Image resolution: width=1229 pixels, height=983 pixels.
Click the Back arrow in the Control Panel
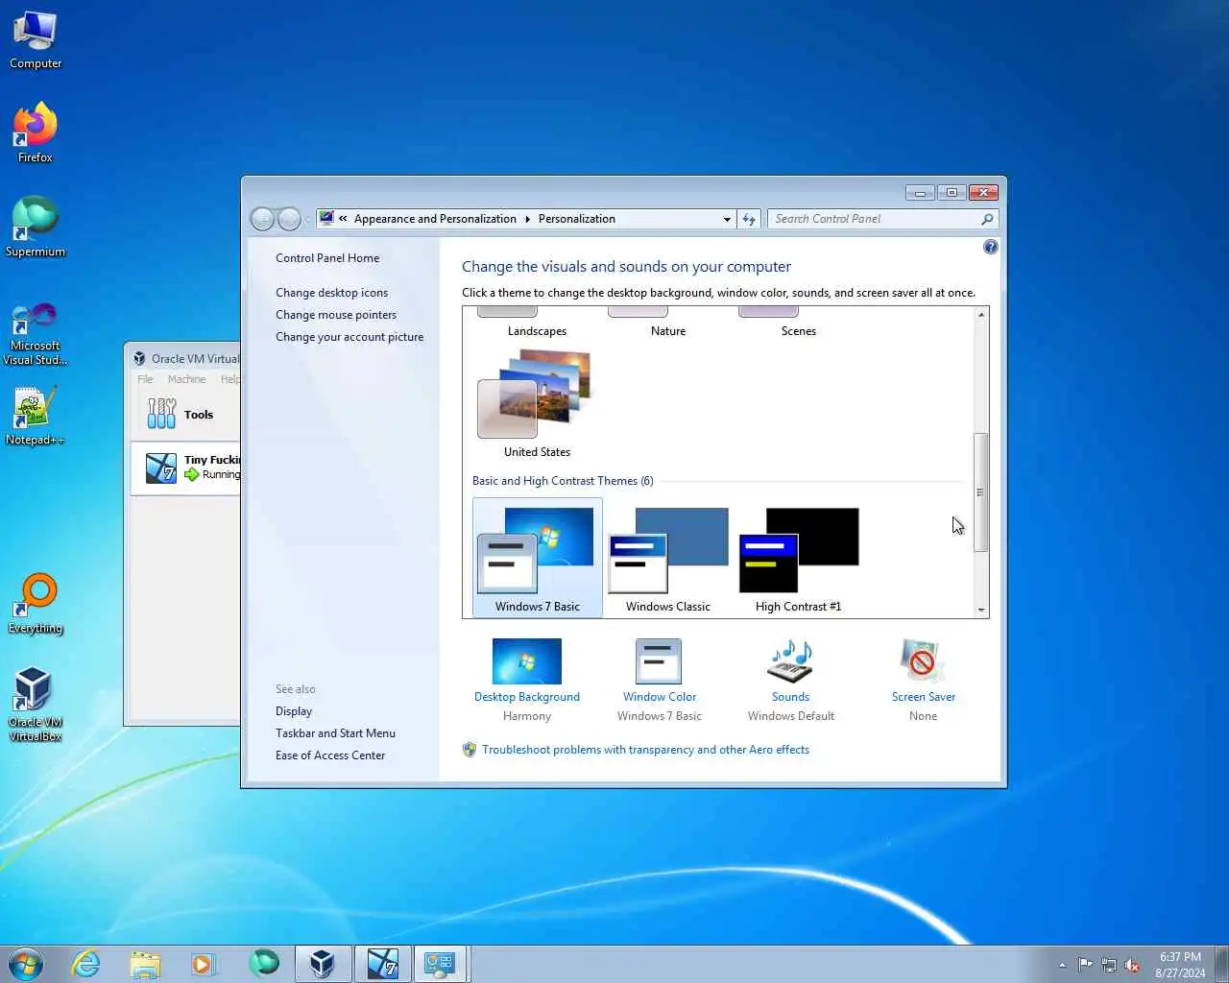point(262,219)
